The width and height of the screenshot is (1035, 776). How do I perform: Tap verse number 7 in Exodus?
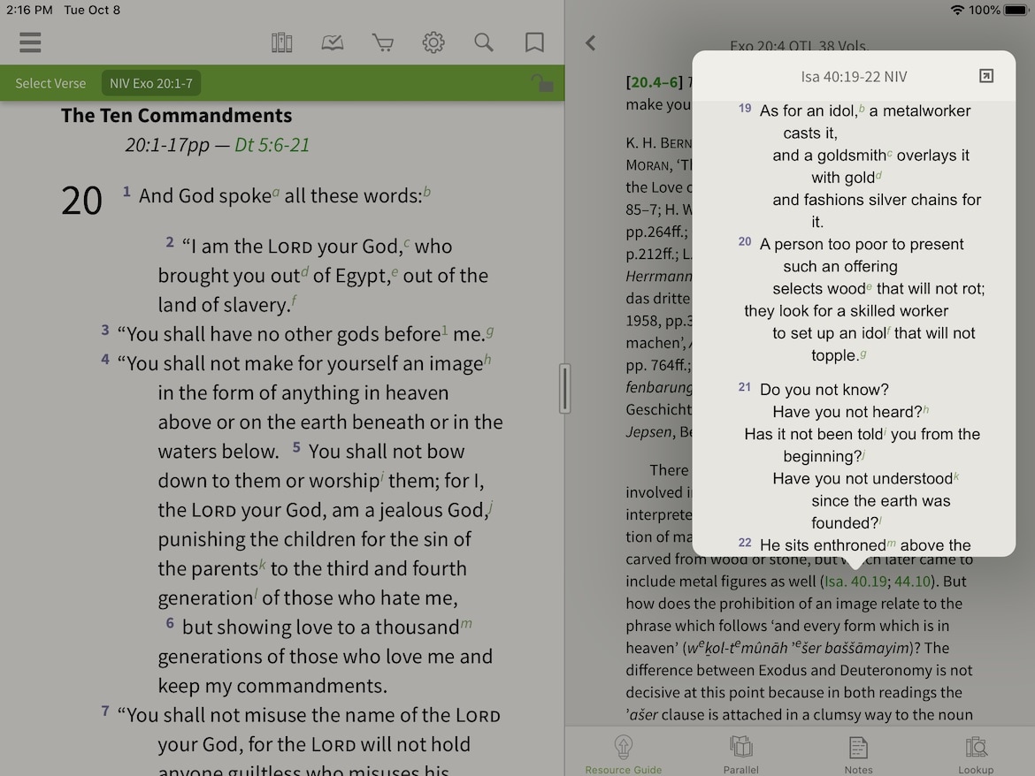coord(105,711)
